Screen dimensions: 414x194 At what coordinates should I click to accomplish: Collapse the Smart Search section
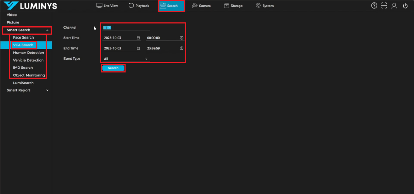tap(47, 30)
